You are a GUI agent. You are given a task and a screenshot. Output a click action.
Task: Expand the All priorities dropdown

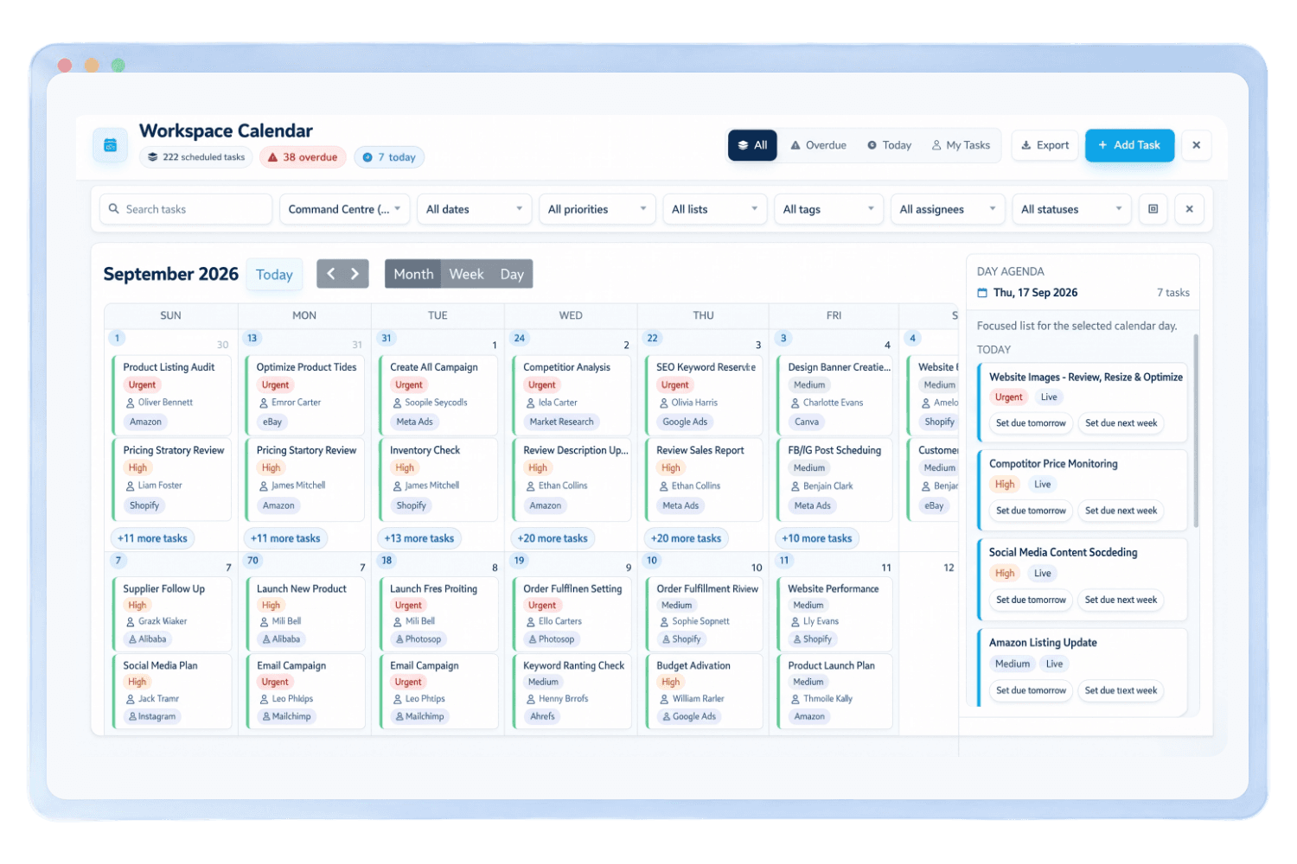point(597,209)
